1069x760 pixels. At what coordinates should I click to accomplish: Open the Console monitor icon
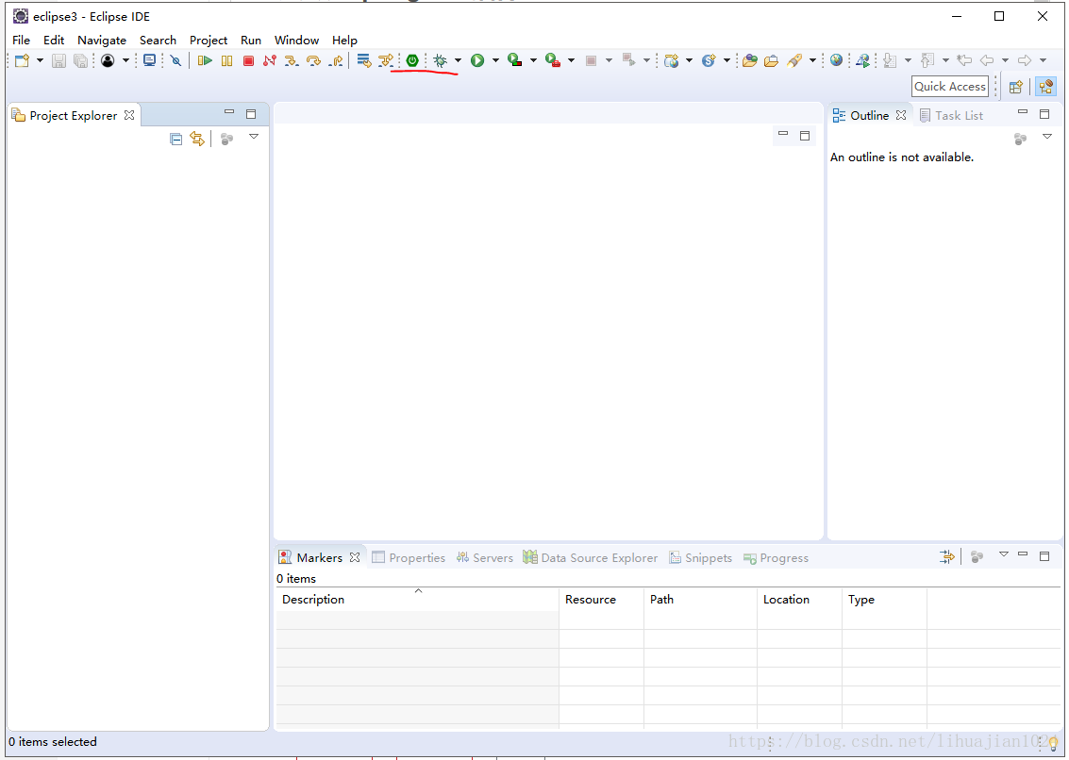tap(149, 60)
